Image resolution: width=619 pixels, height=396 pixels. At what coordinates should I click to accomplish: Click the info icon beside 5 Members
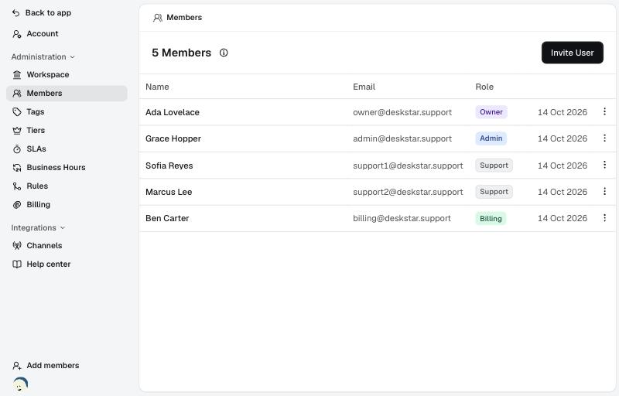224,53
